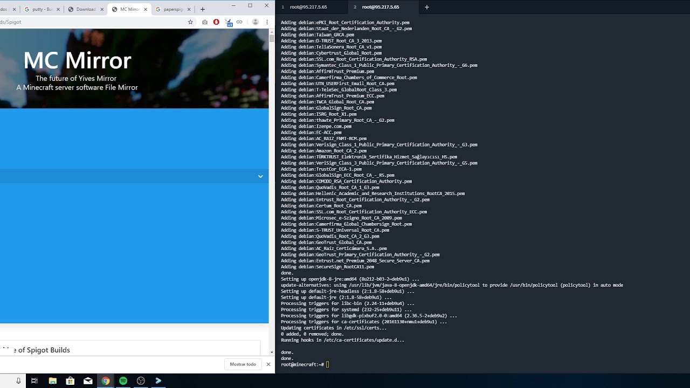The height and width of the screenshot is (388, 690).
Task: Click 'Adding debian:Certum_Root_CA.pem' line
Action: (x=321, y=206)
